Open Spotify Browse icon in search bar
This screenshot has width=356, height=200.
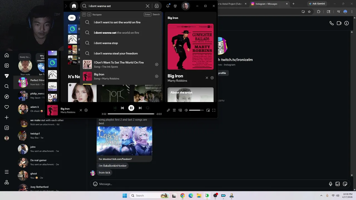pos(157,6)
